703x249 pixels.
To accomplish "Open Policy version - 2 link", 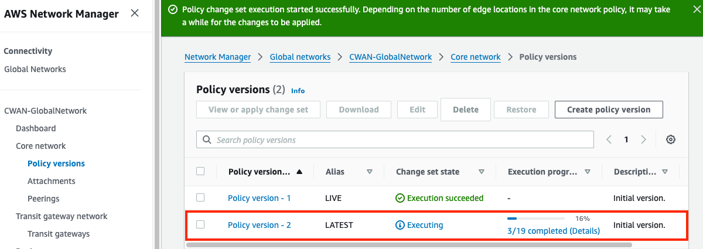I will [x=260, y=225].
